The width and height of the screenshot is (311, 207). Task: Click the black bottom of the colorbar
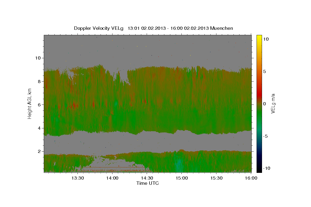[259, 170]
